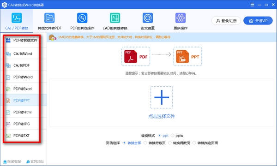Open the 官网地址 link
Screen dimensions: 277x166
[x=35, y=161]
